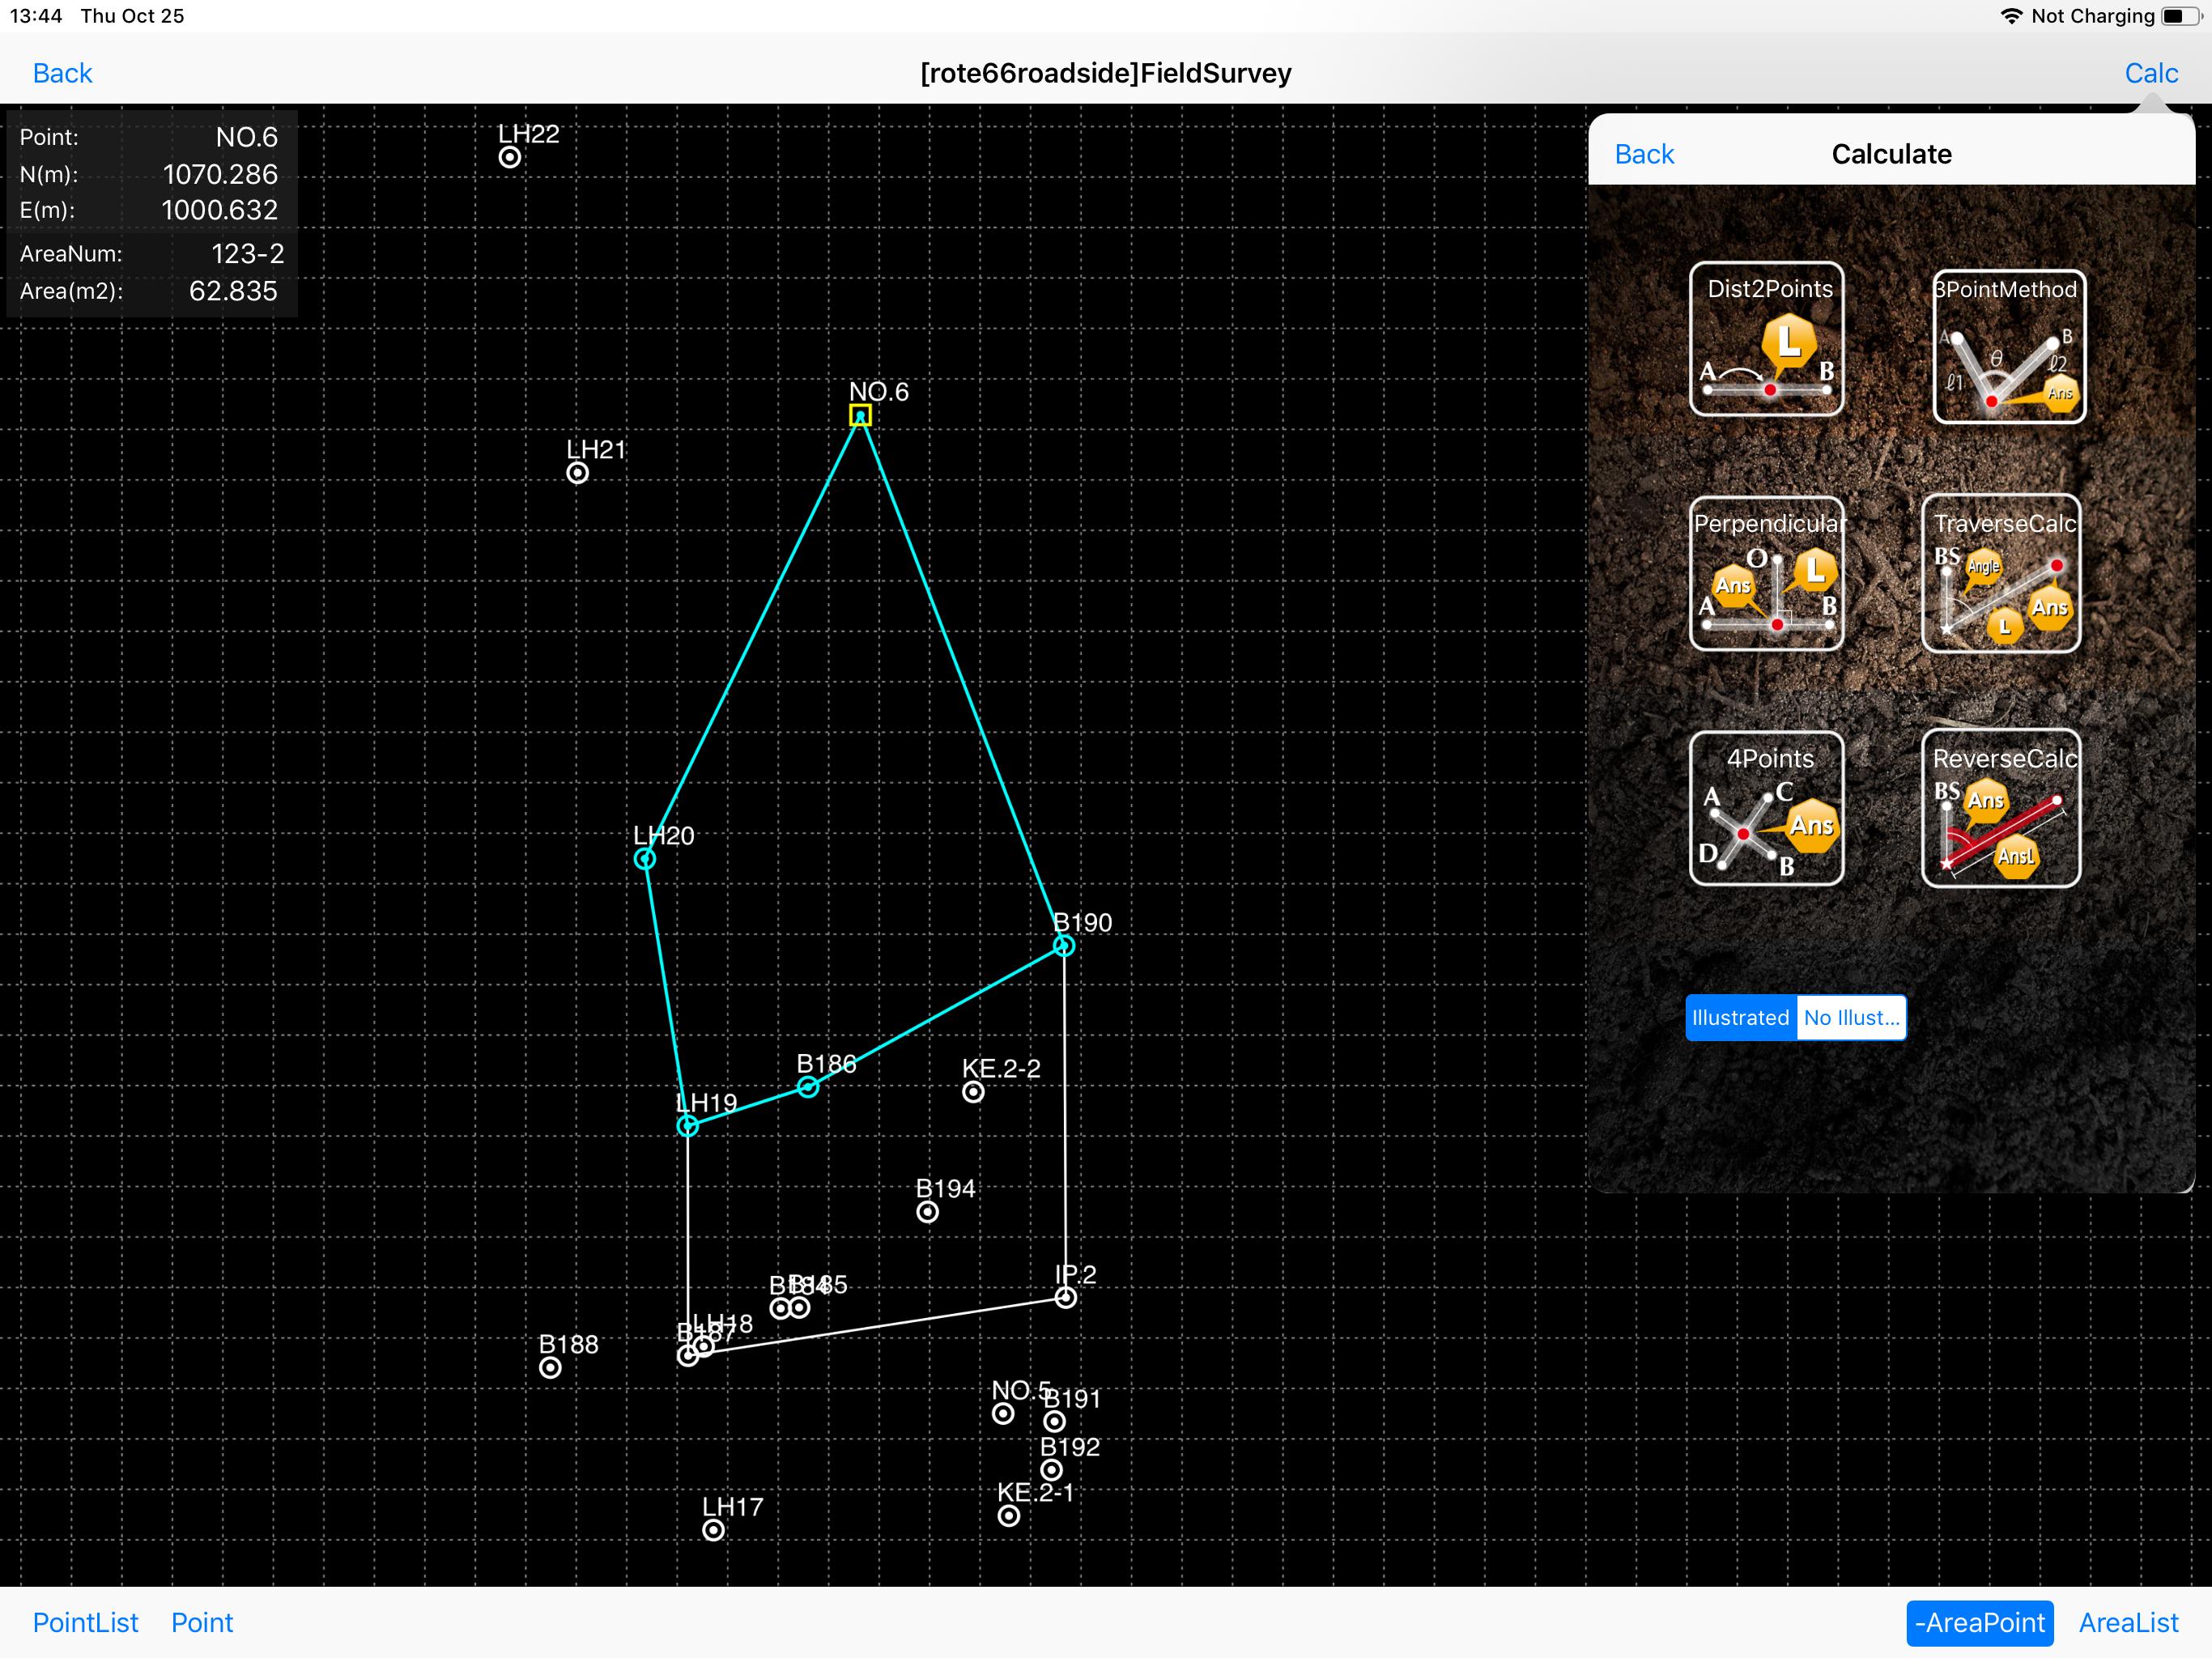Switch to the No Illust... option

point(1851,1017)
